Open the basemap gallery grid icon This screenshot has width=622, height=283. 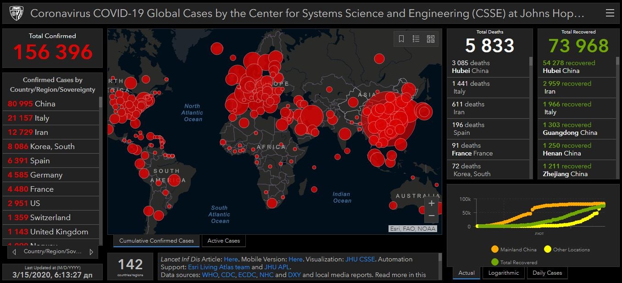tap(431, 39)
